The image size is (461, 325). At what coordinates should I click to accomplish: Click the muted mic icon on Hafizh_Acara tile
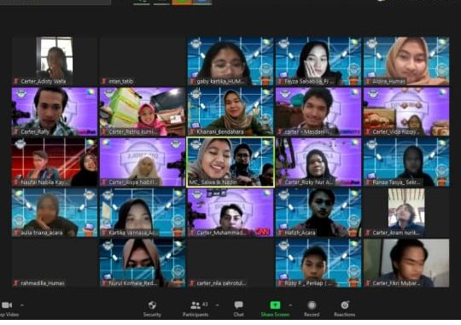(280, 233)
